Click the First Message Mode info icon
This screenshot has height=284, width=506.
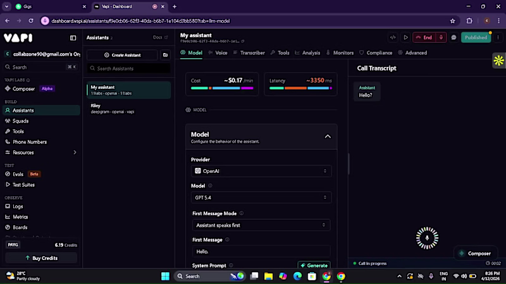(242, 213)
